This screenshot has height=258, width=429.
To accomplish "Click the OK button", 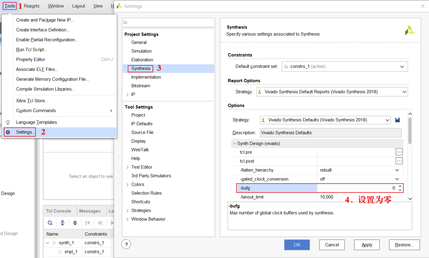I will (x=297, y=245).
